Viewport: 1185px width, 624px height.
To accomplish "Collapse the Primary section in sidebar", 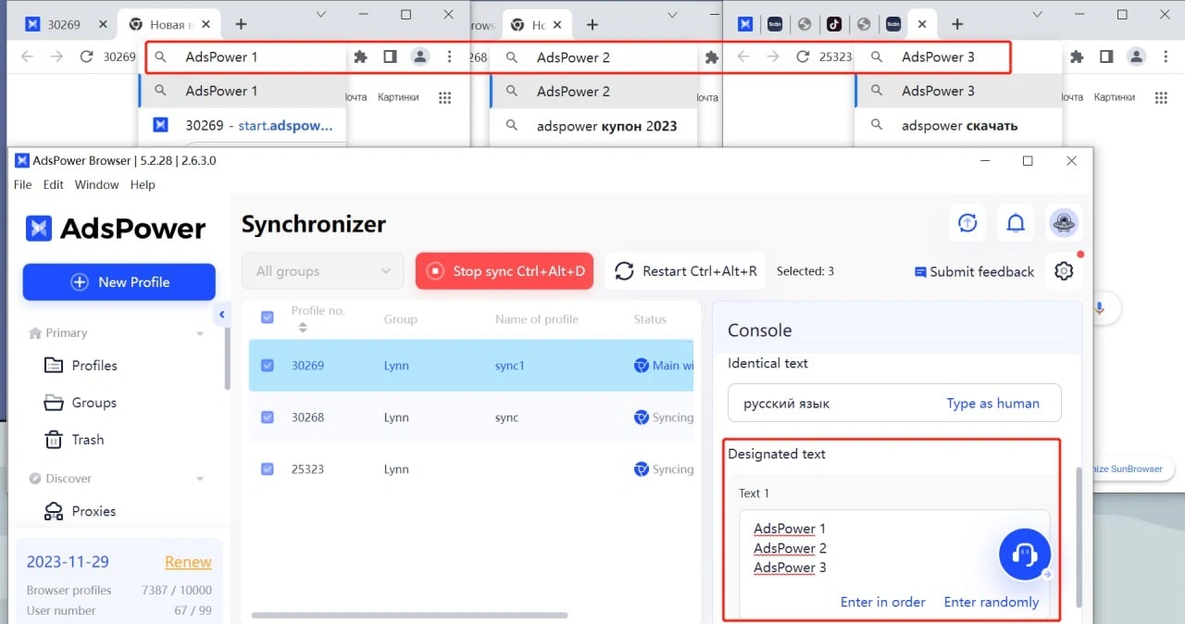I will [200, 333].
